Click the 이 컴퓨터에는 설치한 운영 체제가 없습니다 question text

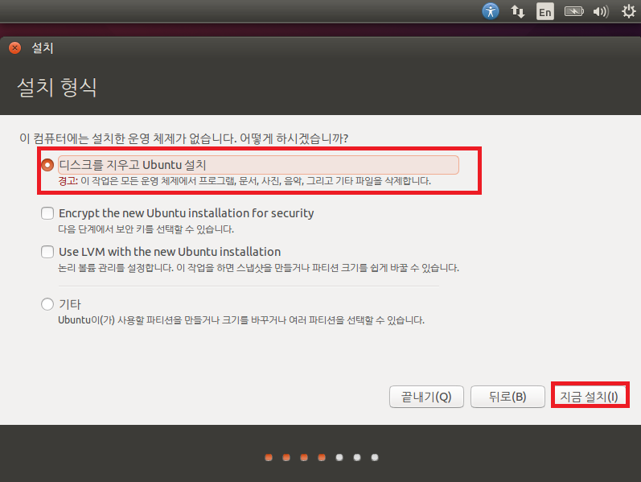[x=183, y=138]
